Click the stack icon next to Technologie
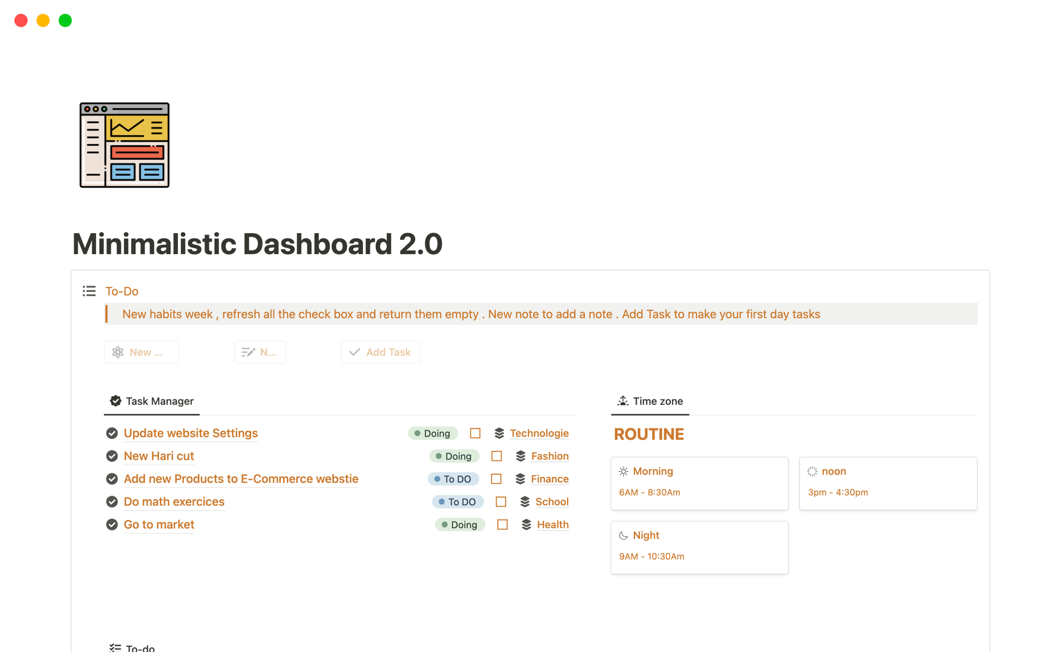 pos(499,433)
